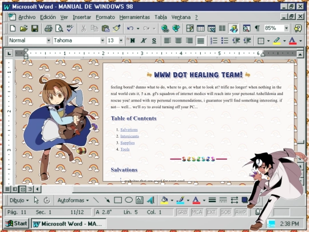Viewport: 309px width, 232px height.
Task: Open print preview
Action: click(59, 29)
